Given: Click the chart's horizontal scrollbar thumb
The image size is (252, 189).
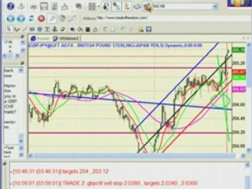Looking at the screenshot, I should (134, 156).
